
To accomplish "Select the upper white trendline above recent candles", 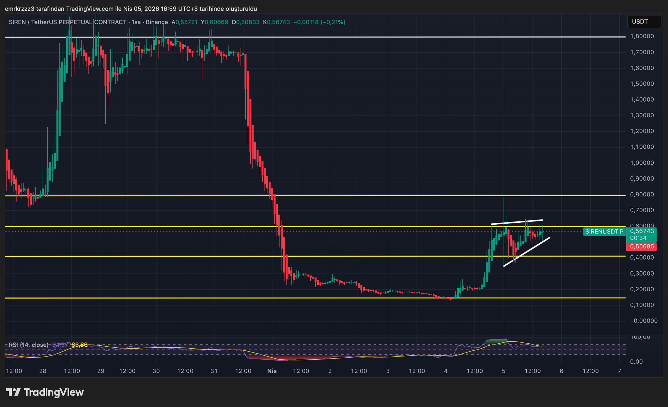I will [x=517, y=222].
